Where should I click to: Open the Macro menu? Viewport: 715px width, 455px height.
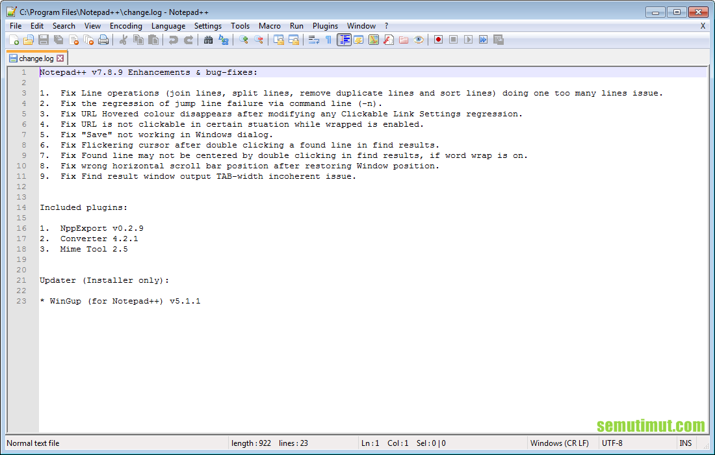tap(270, 25)
